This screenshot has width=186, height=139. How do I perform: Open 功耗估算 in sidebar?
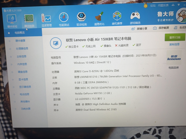[x=26, y=109]
